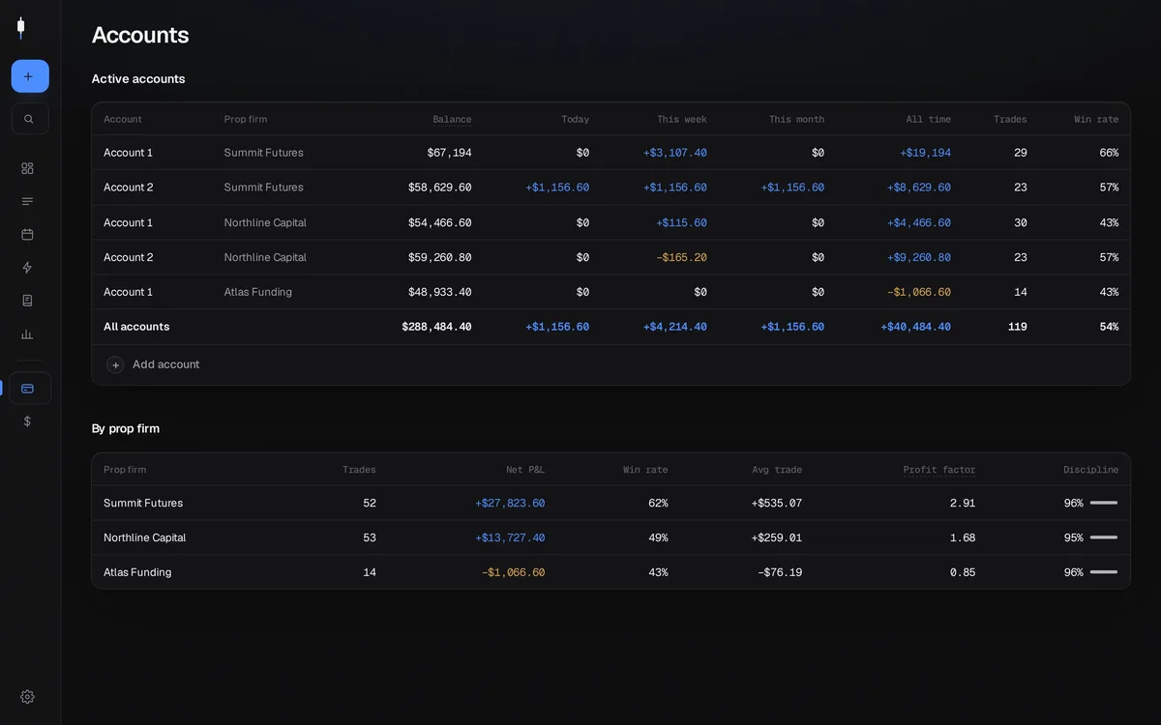This screenshot has width=1161, height=725.
Task: Click the candlestick logo icon
Action: [x=20, y=28]
